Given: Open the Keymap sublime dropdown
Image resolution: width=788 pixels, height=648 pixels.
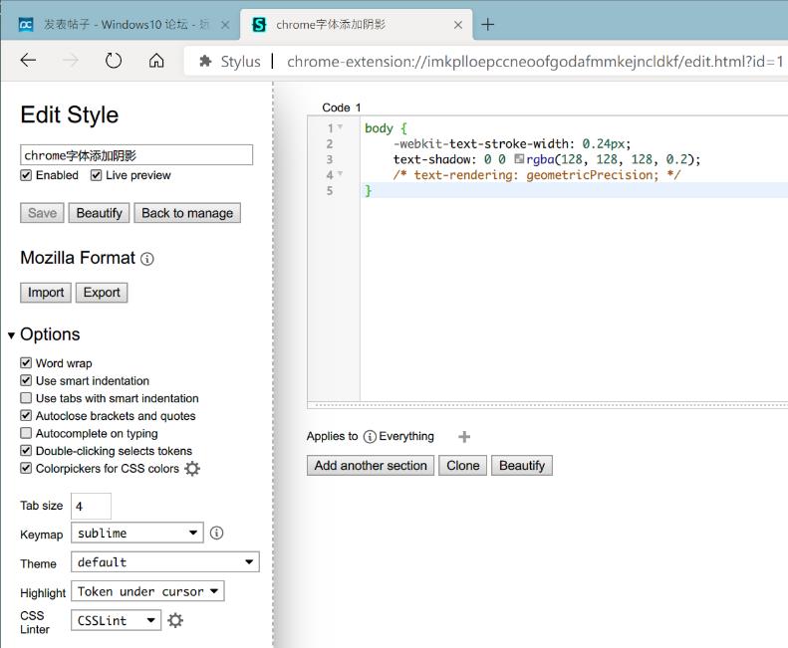Looking at the screenshot, I should (137, 533).
